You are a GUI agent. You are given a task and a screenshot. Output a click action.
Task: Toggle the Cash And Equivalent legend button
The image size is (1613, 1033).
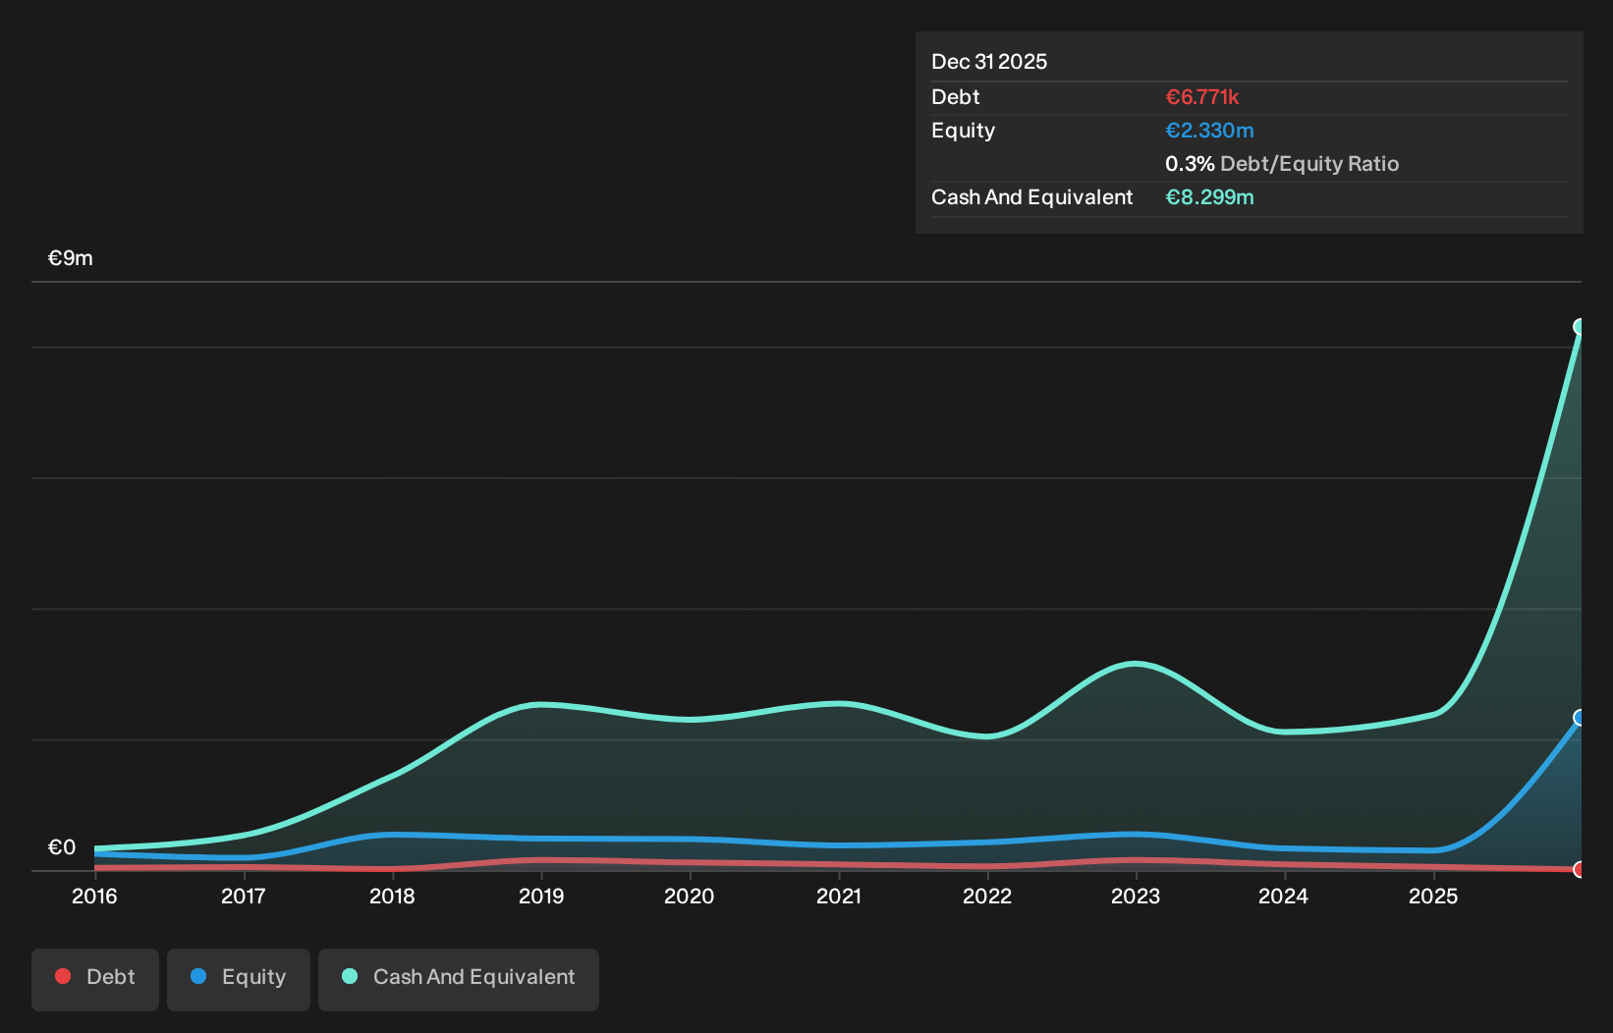point(459,979)
